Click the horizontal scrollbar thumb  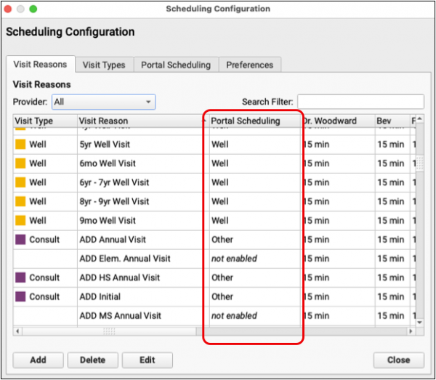109,331
